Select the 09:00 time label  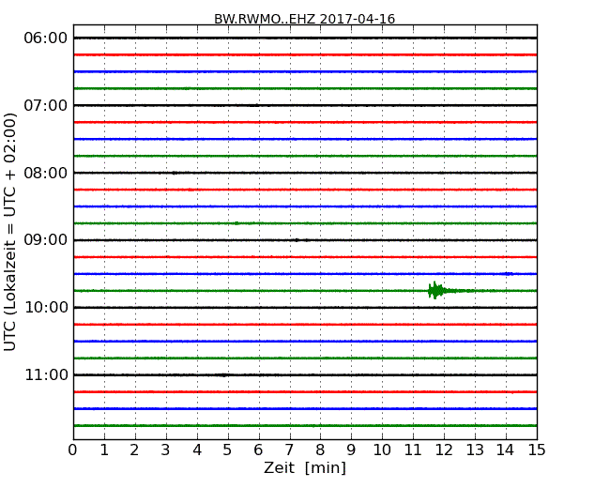tap(46, 240)
